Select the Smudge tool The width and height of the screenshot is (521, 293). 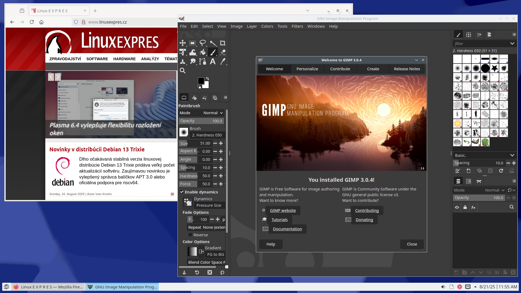pos(193,62)
